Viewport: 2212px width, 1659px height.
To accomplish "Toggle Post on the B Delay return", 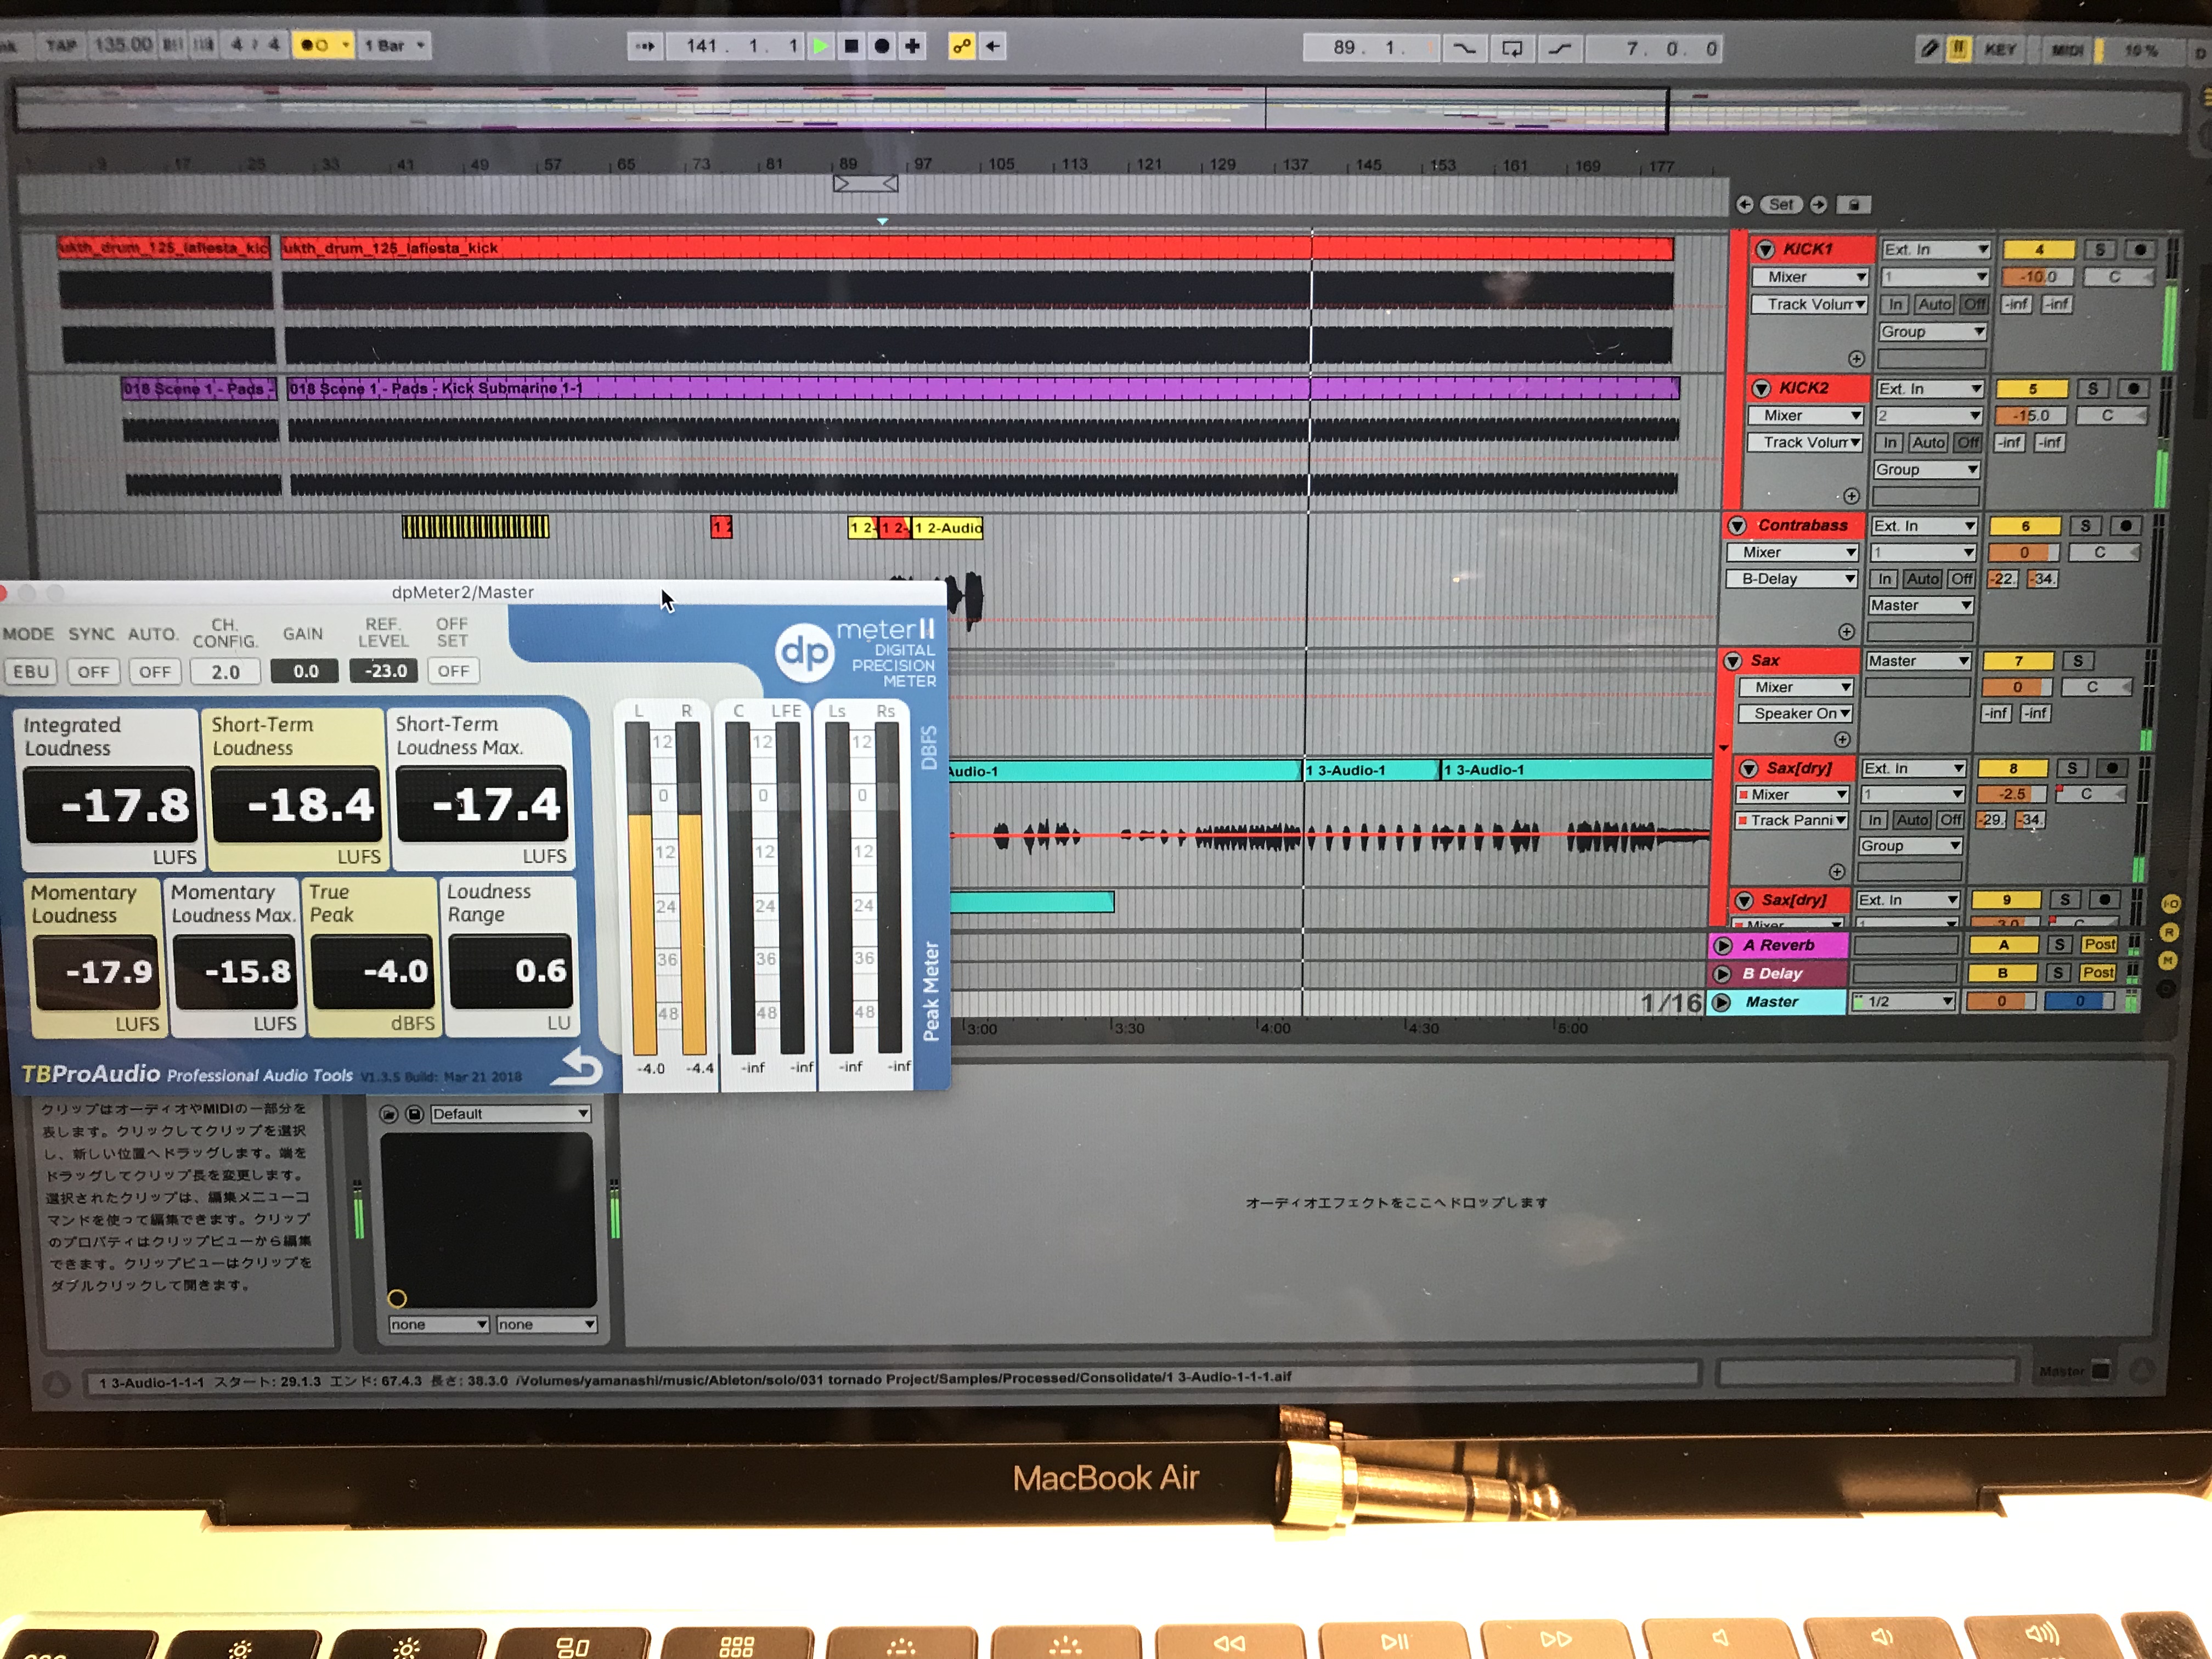I will pos(2097,973).
